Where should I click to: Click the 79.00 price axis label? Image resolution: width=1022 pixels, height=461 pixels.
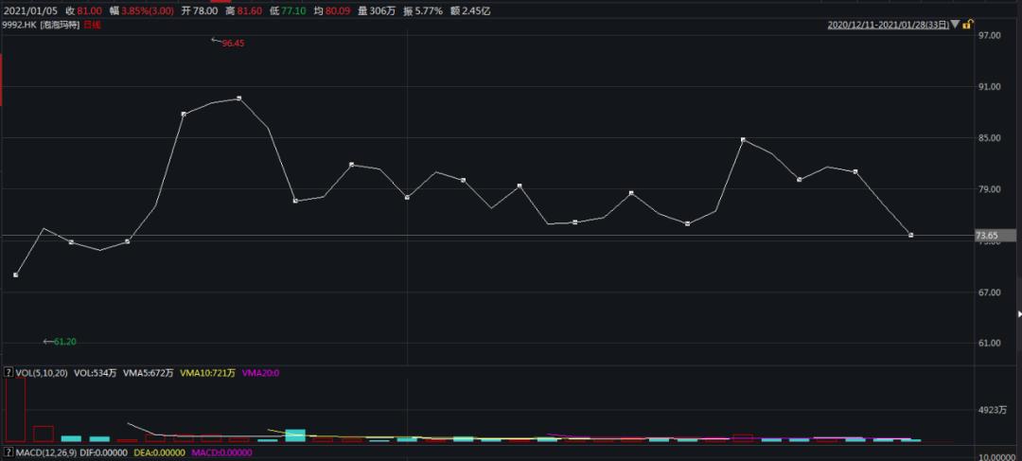pos(989,189)
